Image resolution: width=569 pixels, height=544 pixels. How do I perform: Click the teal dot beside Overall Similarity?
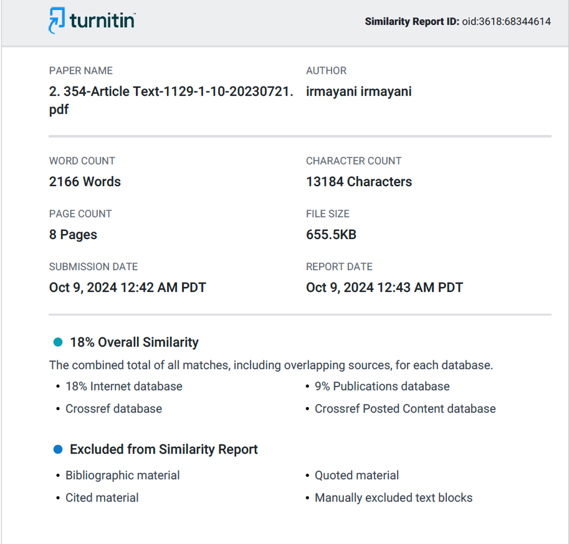58,342
